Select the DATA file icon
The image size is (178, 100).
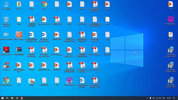pyautogui.click(x=31, y=5)
